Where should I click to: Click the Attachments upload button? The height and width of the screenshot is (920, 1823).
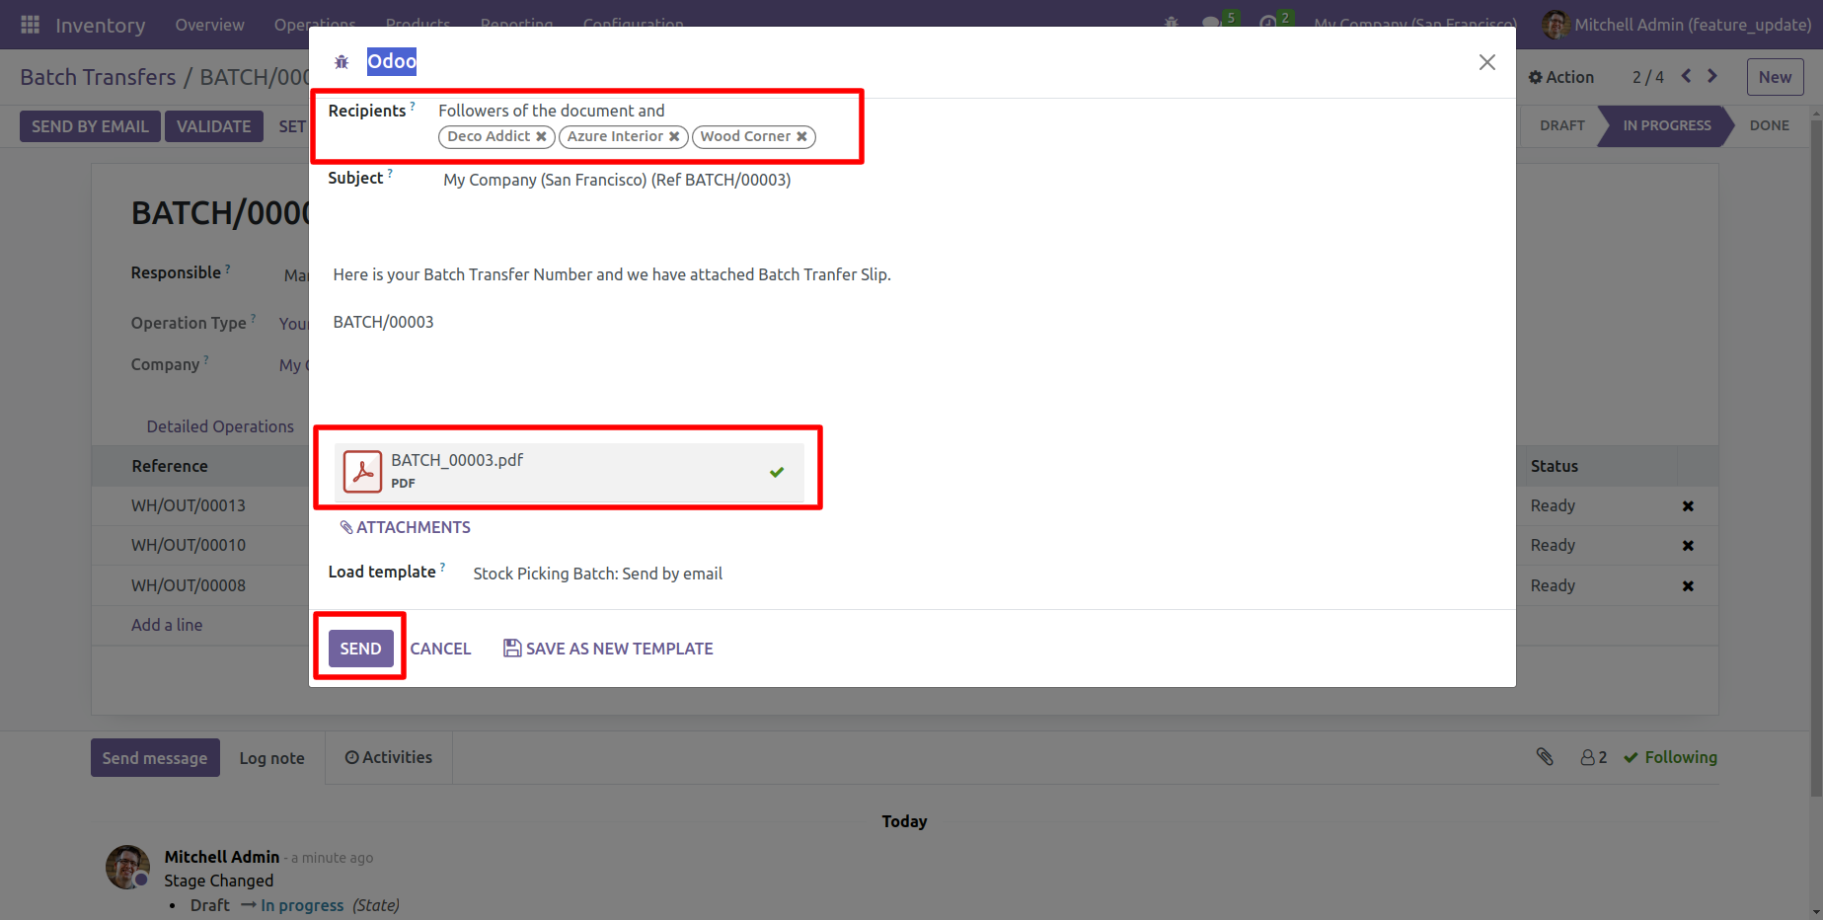405,527
